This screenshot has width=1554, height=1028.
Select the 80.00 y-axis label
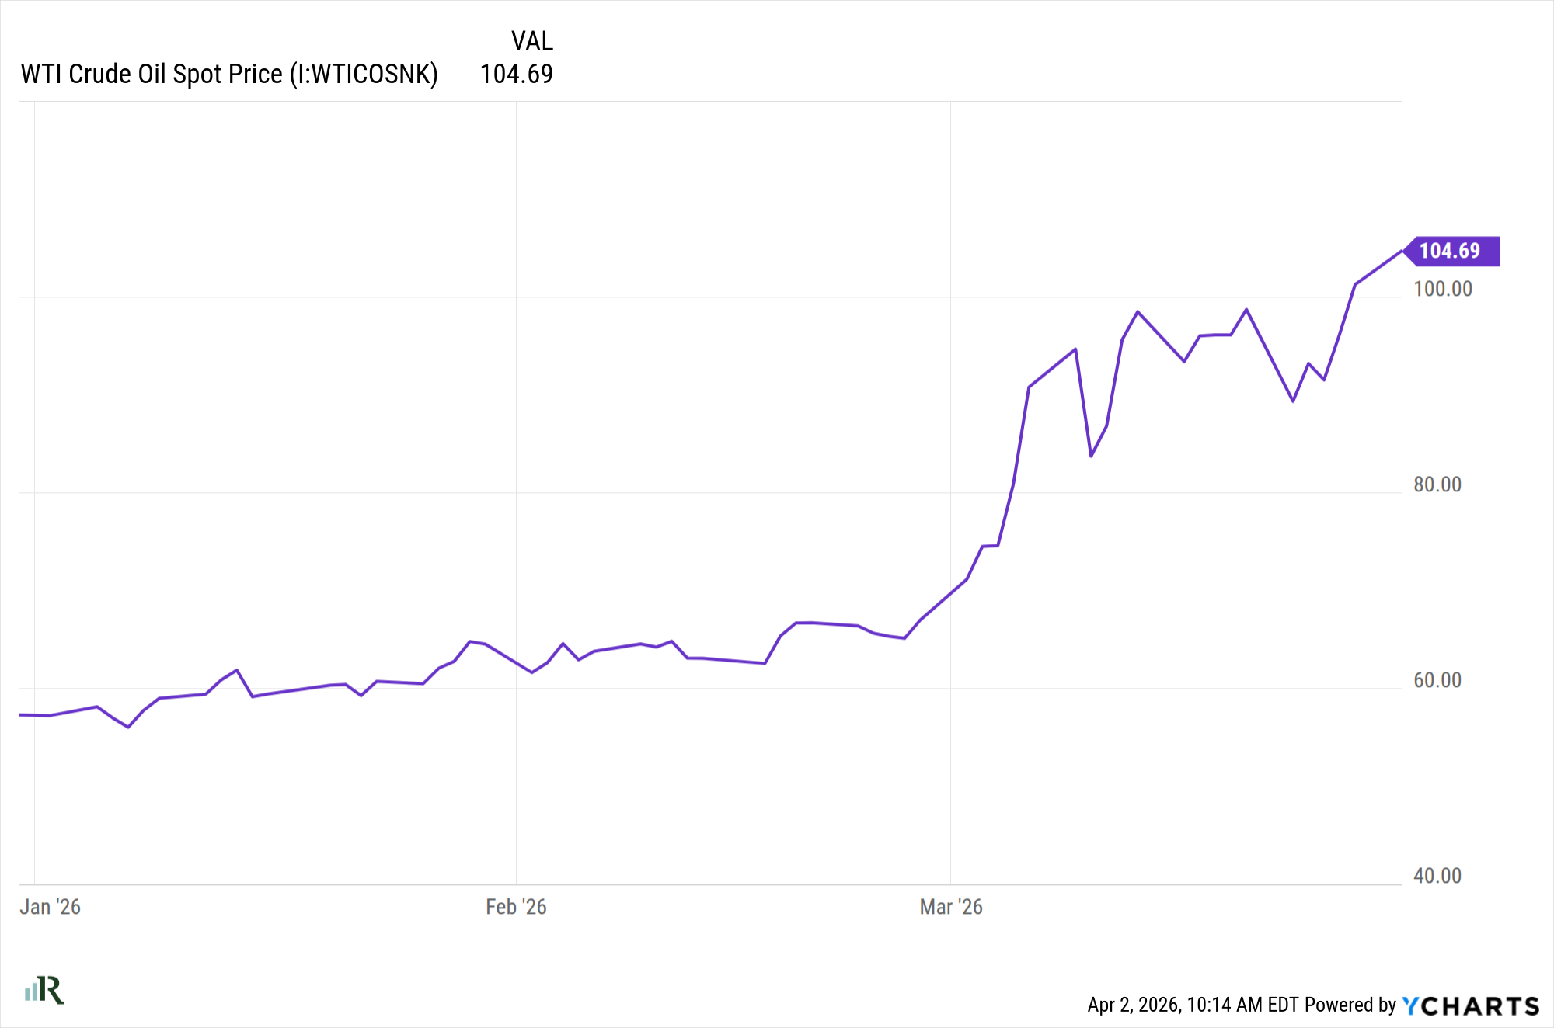[1437, 484]
